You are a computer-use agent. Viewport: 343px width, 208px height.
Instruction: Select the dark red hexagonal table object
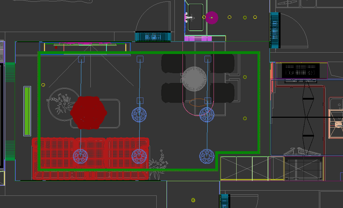coord(89,112)
